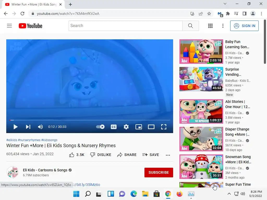Click the #nurseryrhymes hashtag
Viewport: 267px width, 200px height.
[29, 140]
